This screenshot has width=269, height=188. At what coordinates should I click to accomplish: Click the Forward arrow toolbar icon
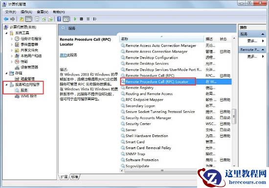tap(13, 19)
